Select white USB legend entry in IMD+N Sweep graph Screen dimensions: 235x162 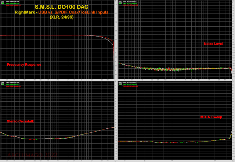tap(130, 83)
